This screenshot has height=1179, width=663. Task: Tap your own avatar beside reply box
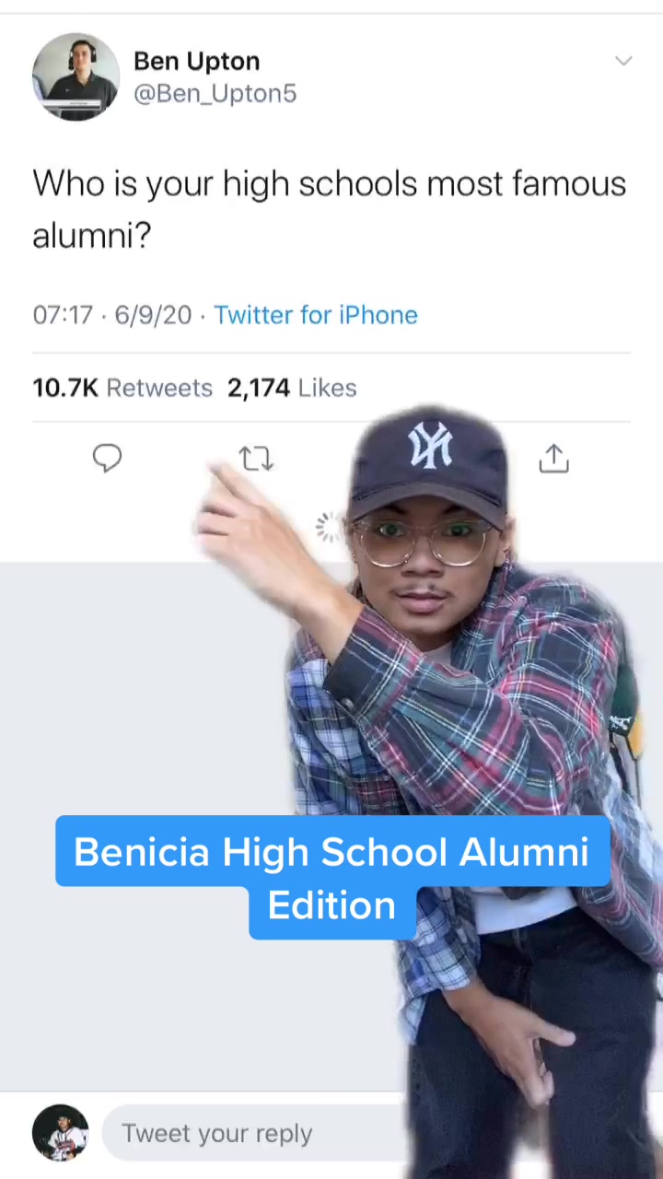pos(61,1133)
